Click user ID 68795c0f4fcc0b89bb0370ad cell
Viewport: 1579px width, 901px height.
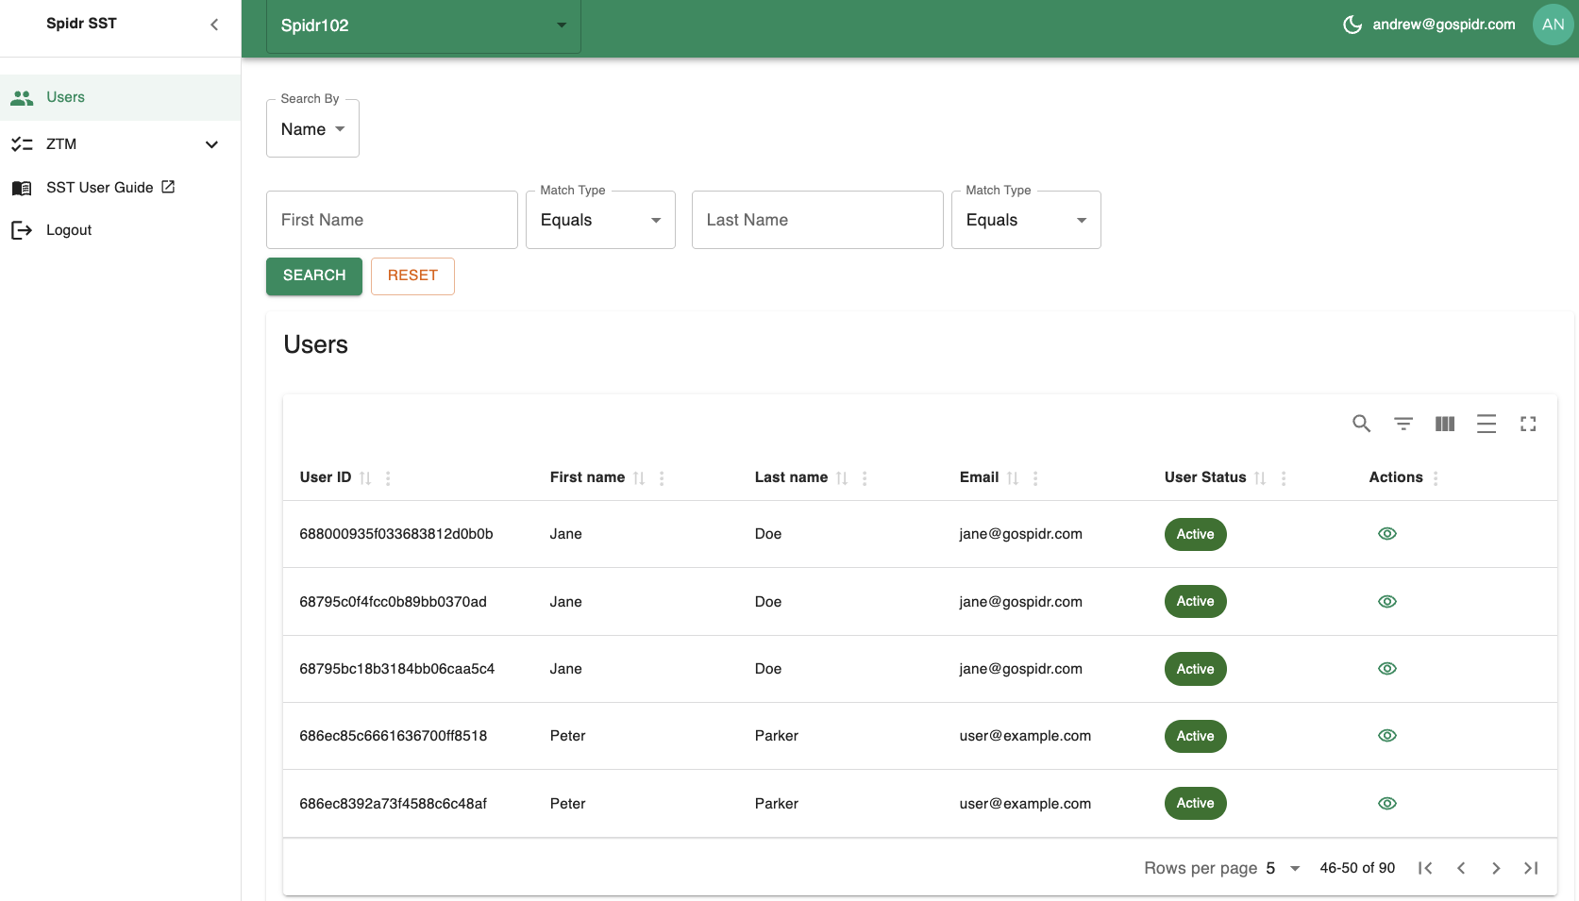click(393, 602)
